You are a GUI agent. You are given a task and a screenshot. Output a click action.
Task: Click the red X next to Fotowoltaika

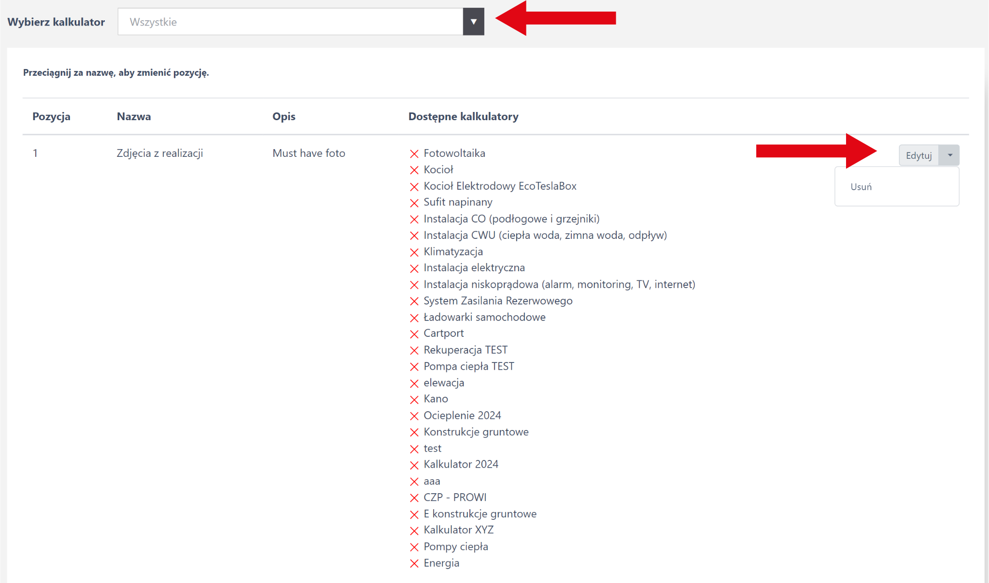coord(414,154)
